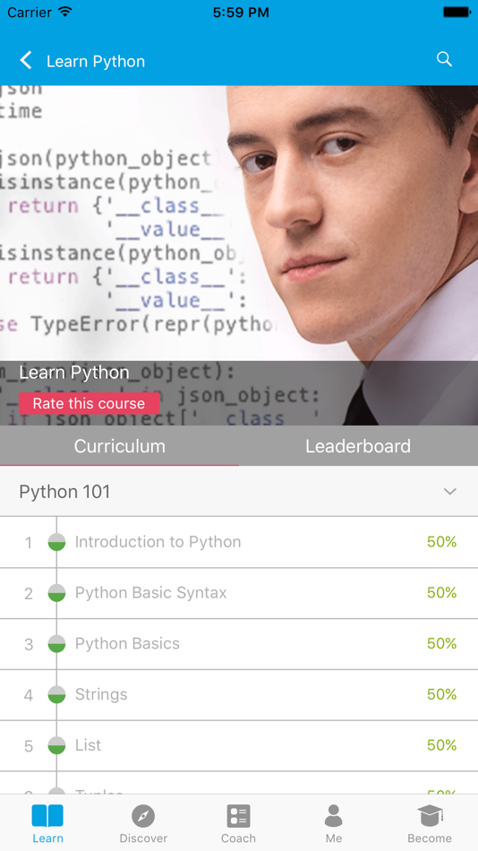Open the Coach tab icon

point(238,816)
